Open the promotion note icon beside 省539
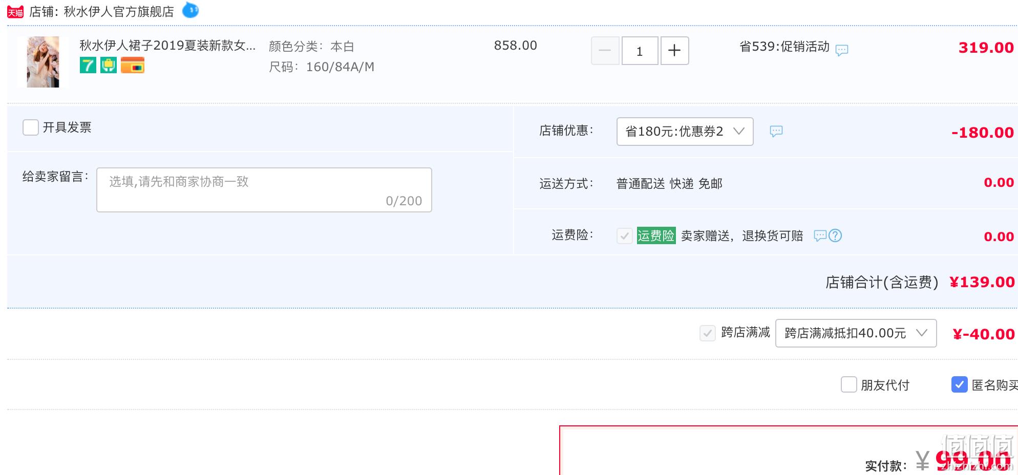1018x475 pixels. coord(842,50)
